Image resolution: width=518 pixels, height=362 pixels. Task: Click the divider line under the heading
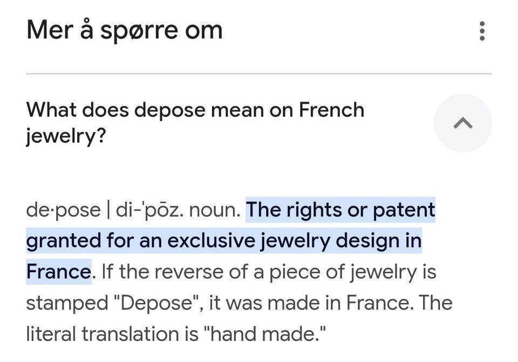[258, 73]
